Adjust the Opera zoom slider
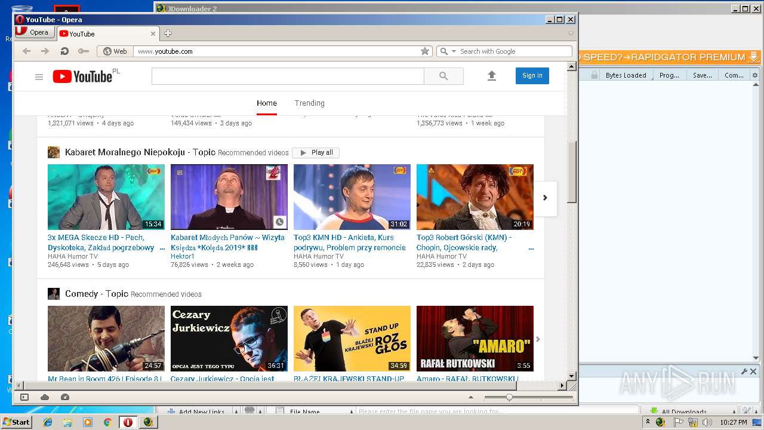Viewport: 764px width, 430px height. tap(509, 397)
